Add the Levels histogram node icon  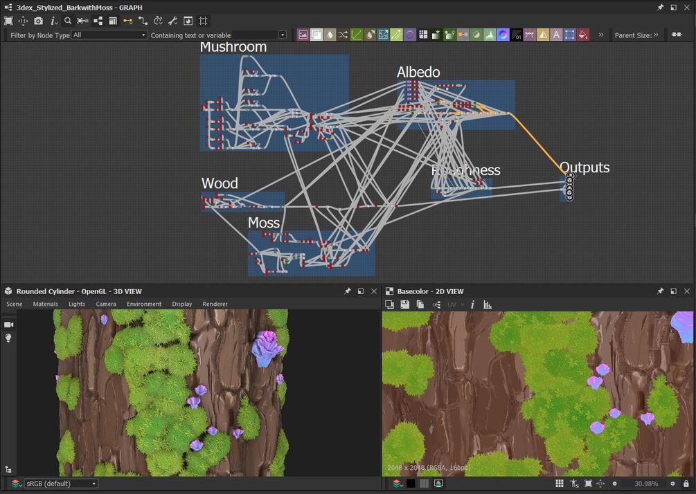[x=490, y=35]
